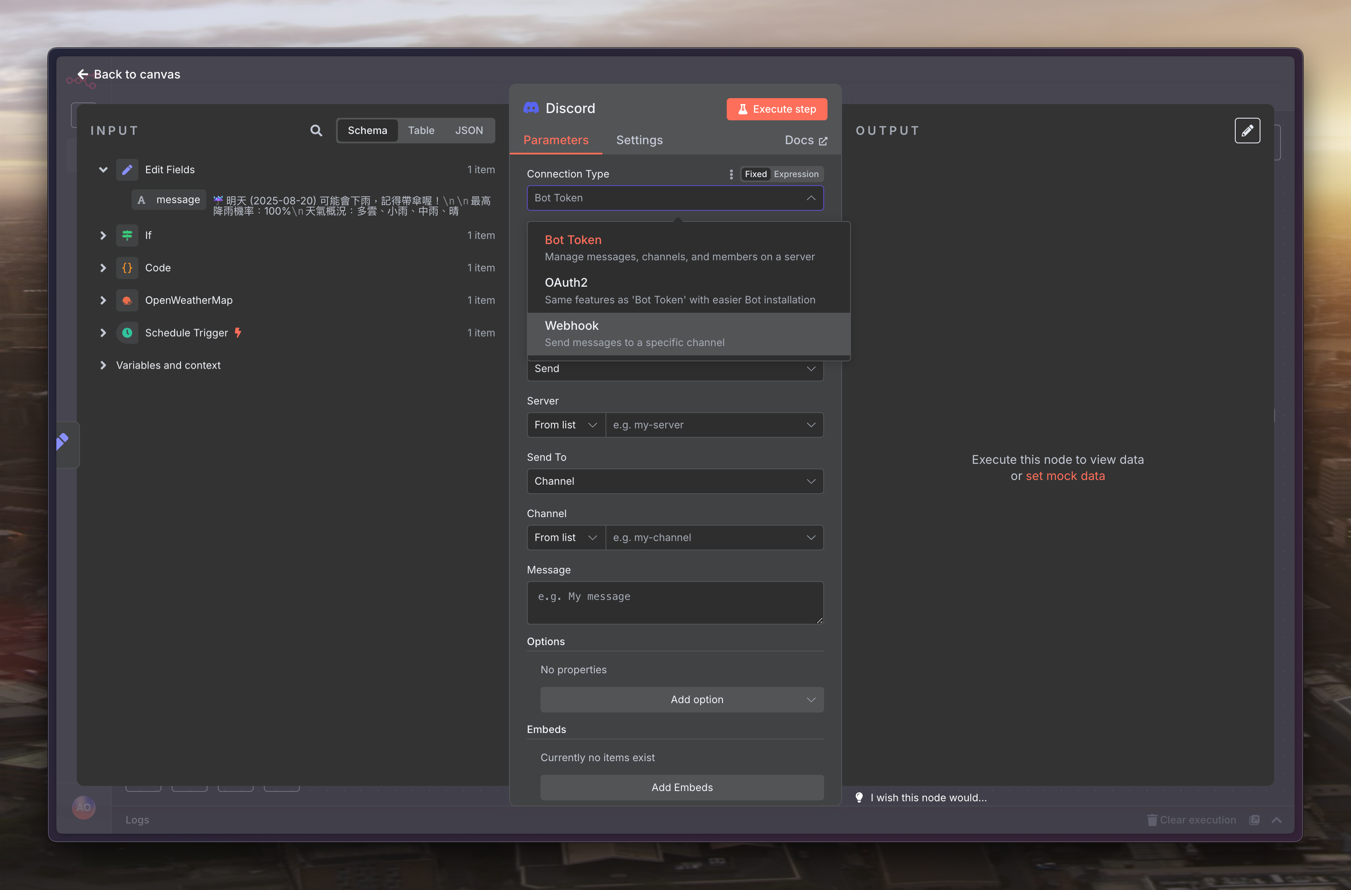Click the Edit Fields node pencil icon
This screenshot has height=890, width=1351.
pyautogui.click(x=127, y=170)
